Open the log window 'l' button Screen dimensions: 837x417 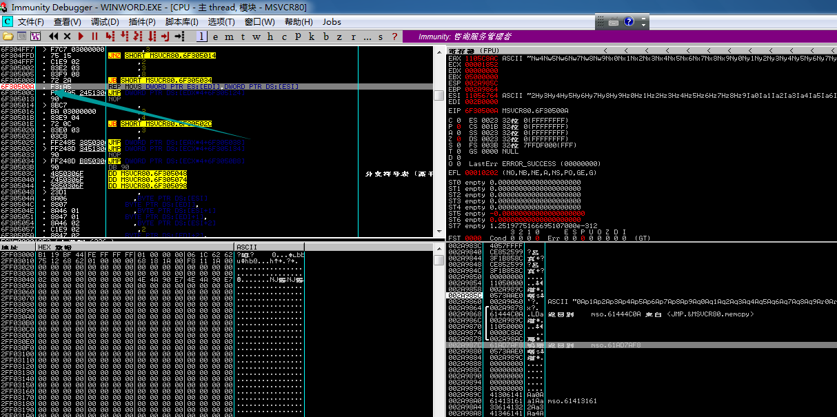coord(201,37)
